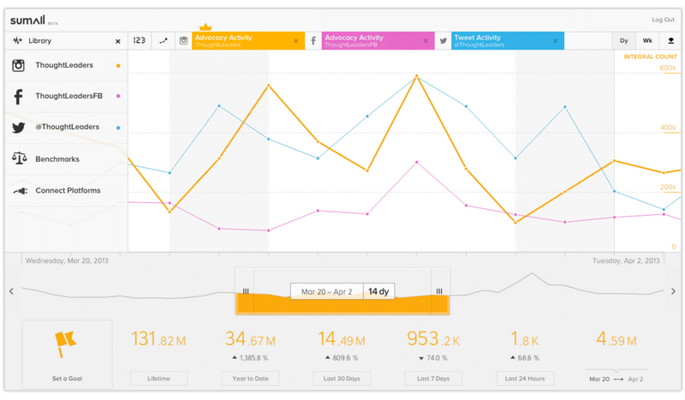Viewport: 685px width, 400px height.
Task: Log out of SumAll
Action: pos(663,20)
